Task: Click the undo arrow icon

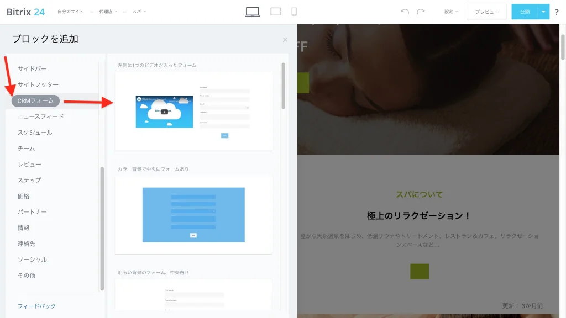Action: (405, 12)
